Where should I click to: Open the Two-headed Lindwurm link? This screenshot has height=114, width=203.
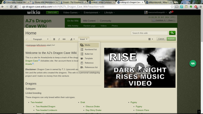click(46, 110)
